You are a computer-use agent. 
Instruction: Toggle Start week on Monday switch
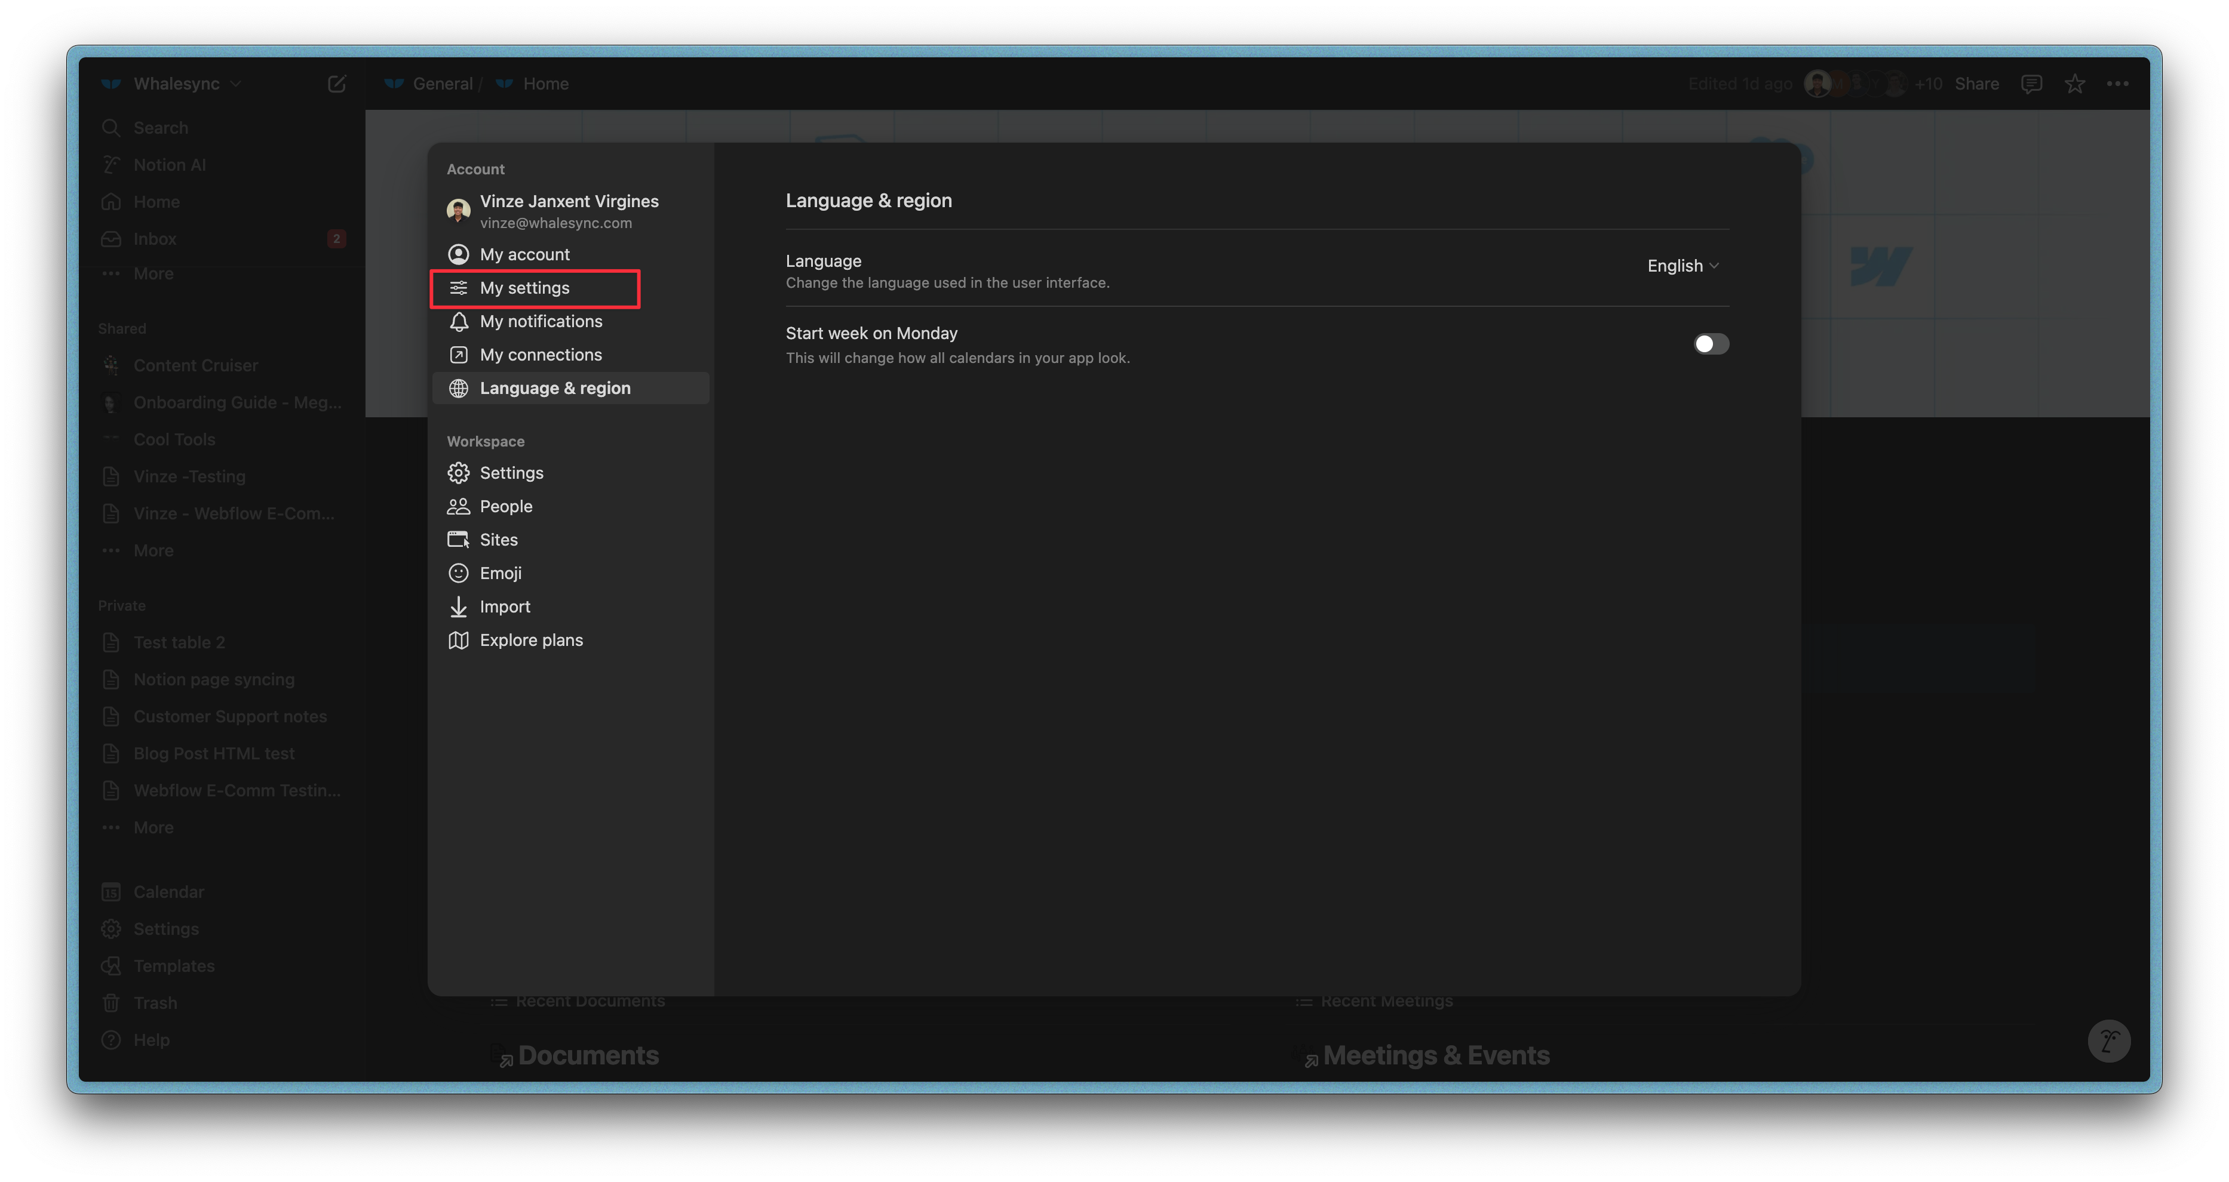[x=1711, y=344]
